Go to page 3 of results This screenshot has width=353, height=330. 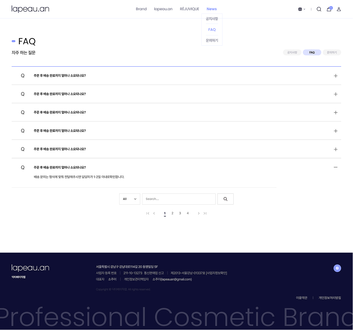coord(180,213)
